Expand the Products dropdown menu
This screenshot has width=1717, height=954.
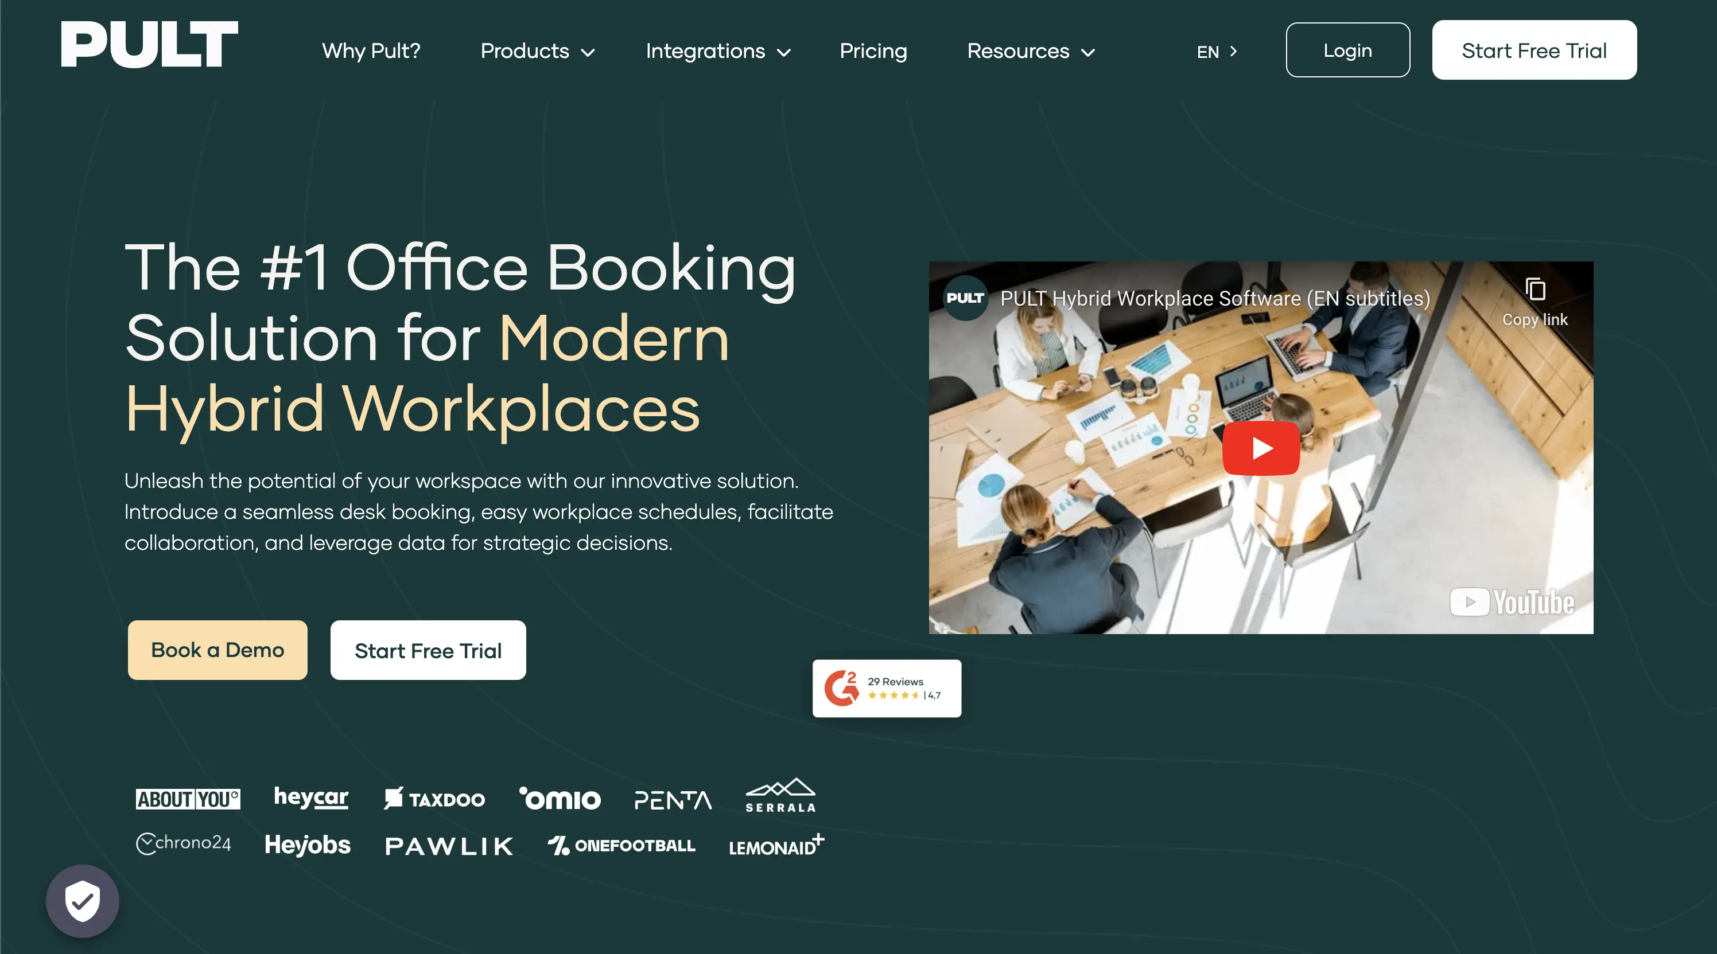point(537,51)
